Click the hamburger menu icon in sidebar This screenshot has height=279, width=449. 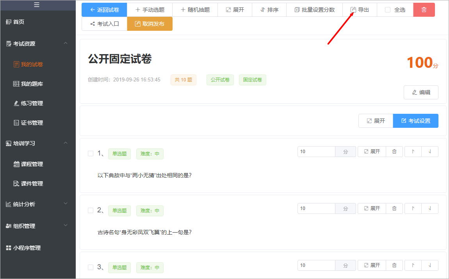pos(37,5)
